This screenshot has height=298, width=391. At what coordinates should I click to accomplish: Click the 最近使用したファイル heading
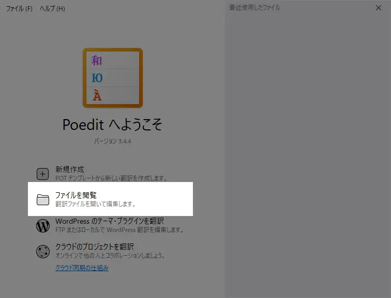click(254, 8)
